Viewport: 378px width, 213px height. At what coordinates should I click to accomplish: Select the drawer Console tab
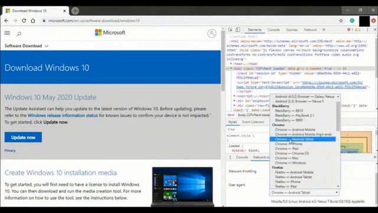click(242, 157)
